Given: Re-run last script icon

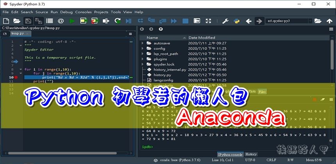Looking at the screenshot, I should [118, 21].
